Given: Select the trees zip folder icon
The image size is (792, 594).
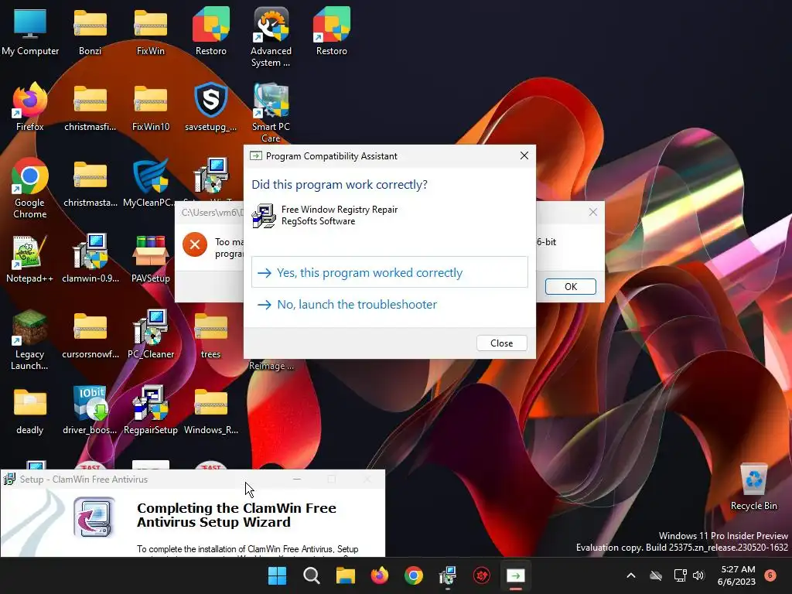Looking at the screenshot, I should pos(211,334).
